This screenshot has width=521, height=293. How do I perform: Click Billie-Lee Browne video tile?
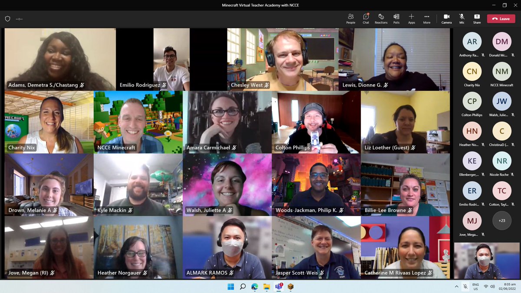pos(406,185)
